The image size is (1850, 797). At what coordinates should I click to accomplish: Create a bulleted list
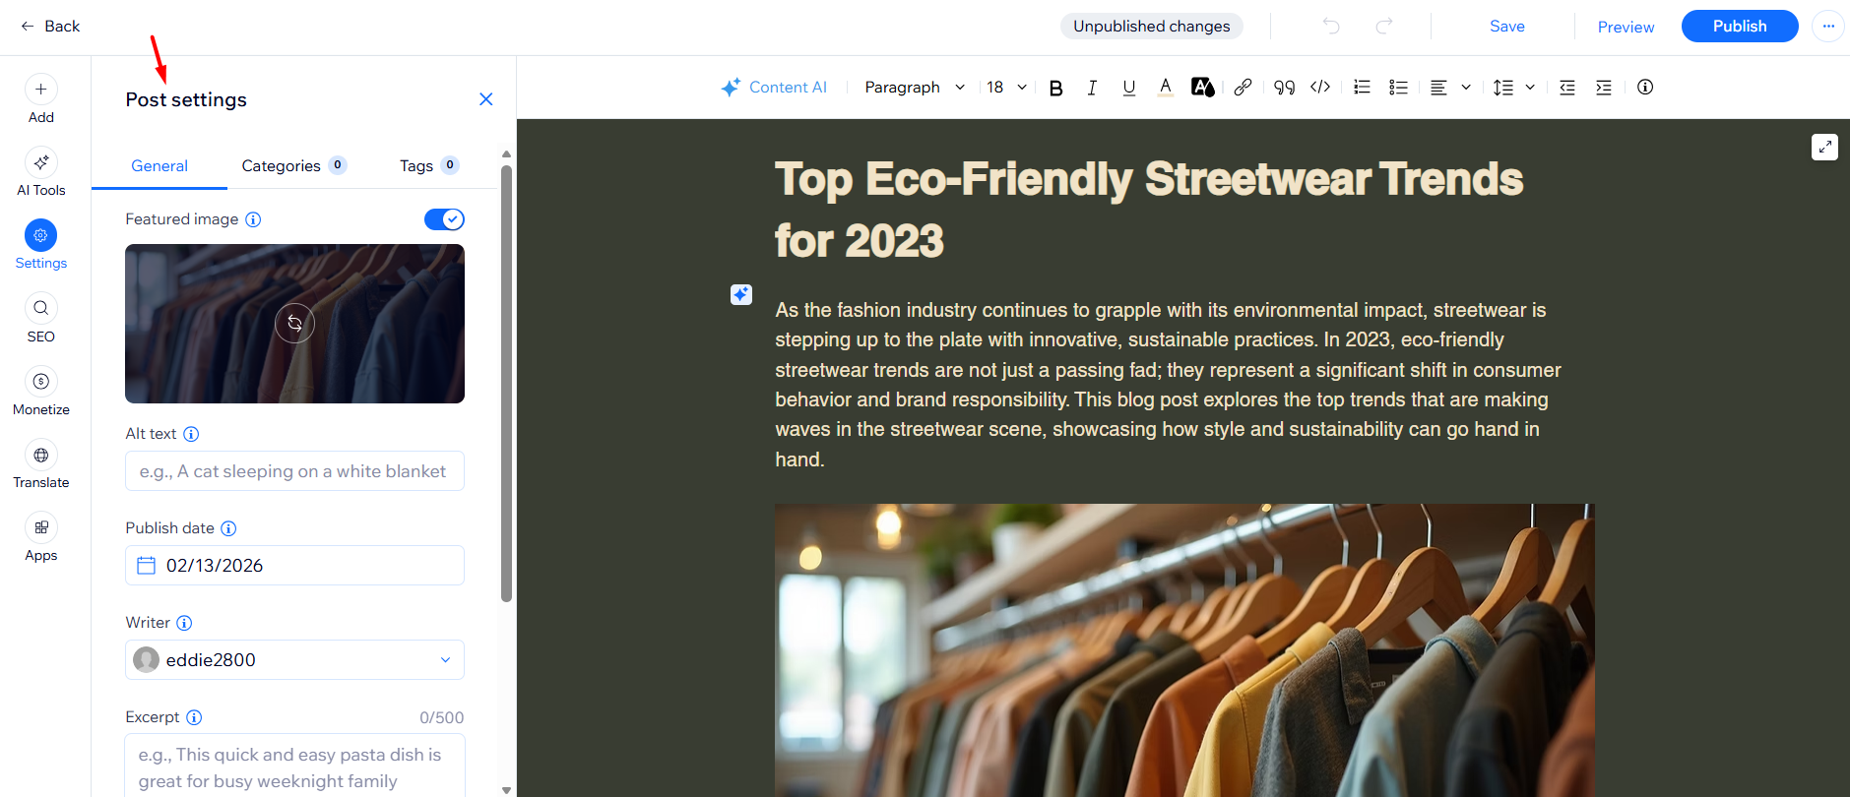pos(1398,88)
